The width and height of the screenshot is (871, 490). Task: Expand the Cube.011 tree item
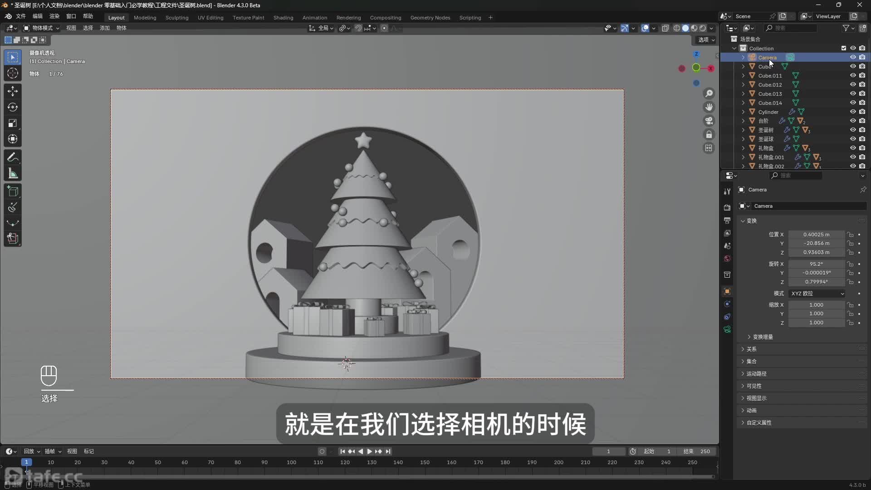[743, 76]
